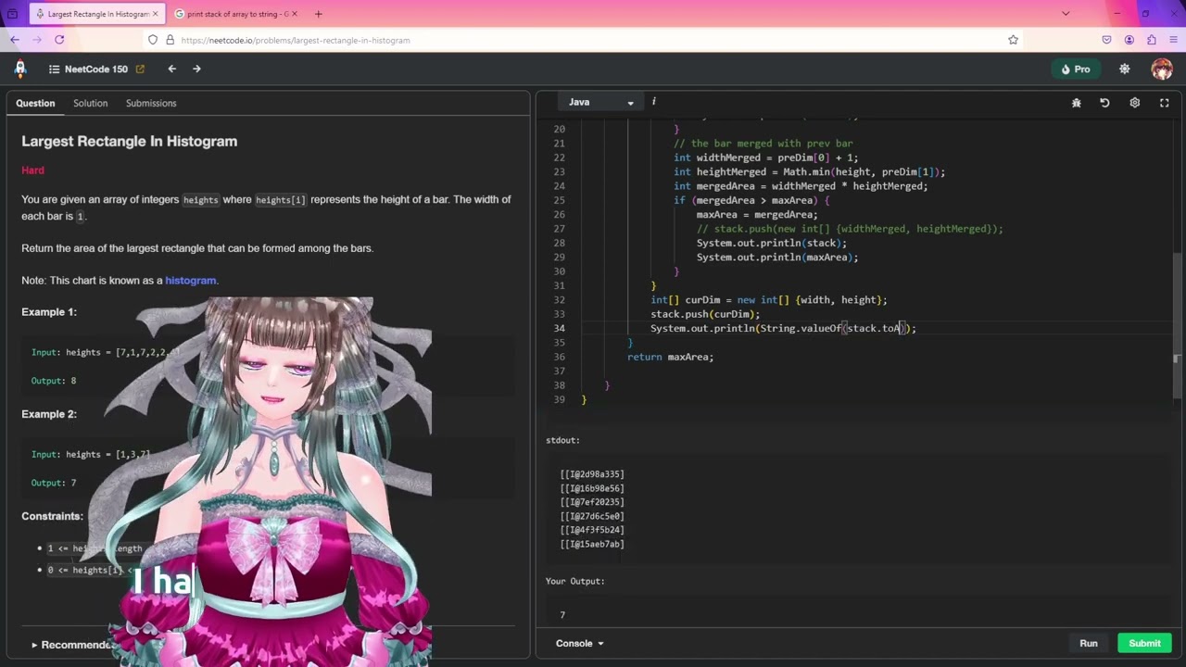Open the editor settings gear
1186x667 pixels.
point(1135,103)
